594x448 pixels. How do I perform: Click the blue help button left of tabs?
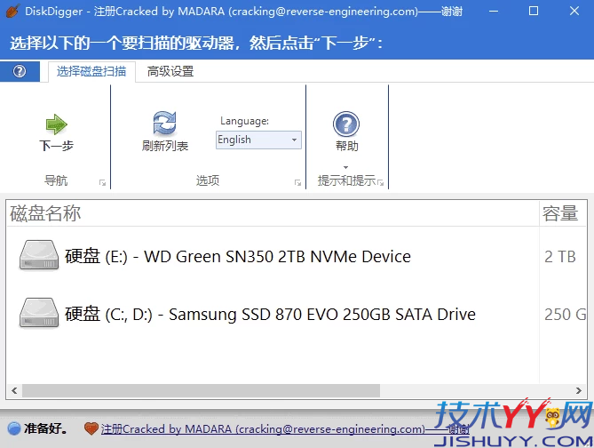(20, 71)
